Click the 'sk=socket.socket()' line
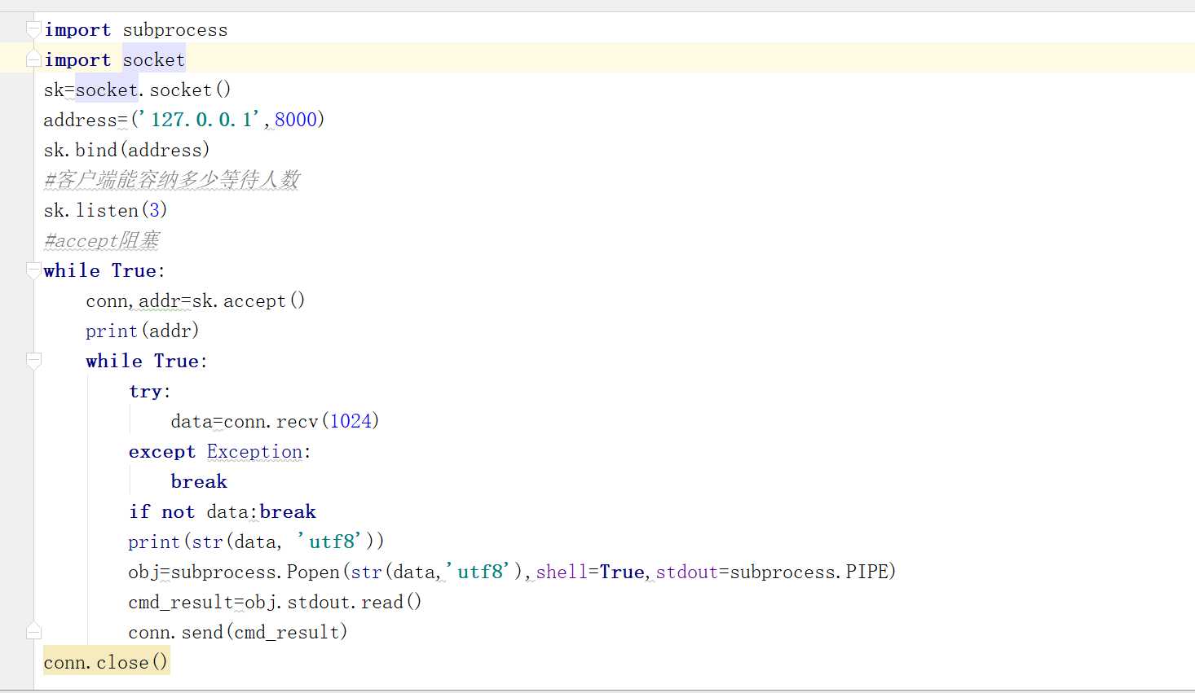The width and height of the screenshot is (1195, 693). pos(137,90)
